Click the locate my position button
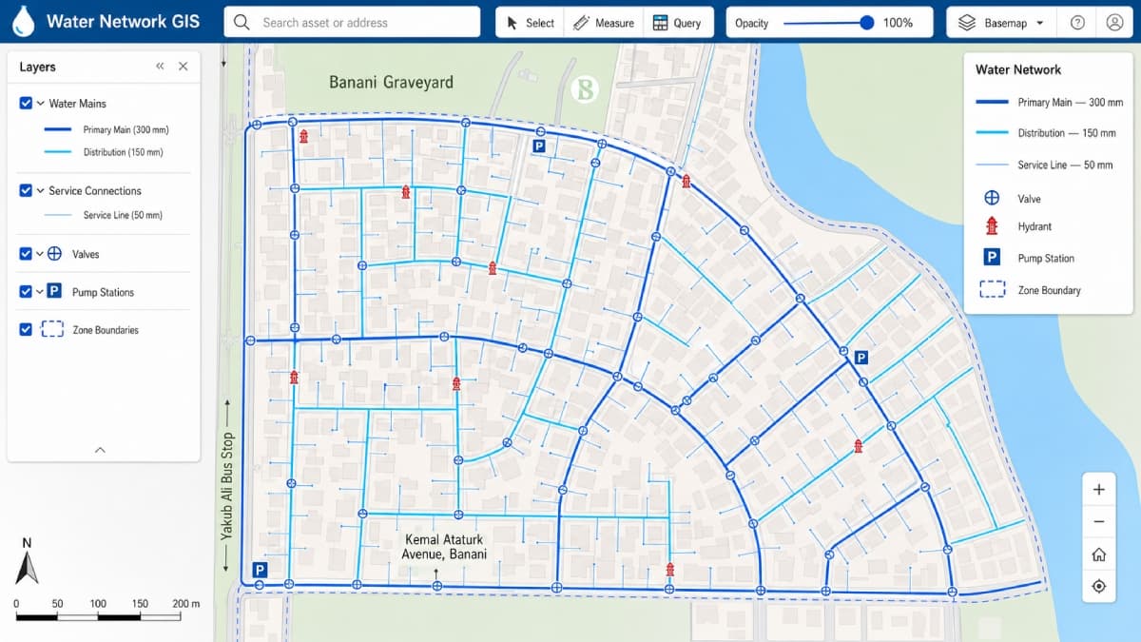1141x642 pixels. [x=1099, y=586]
